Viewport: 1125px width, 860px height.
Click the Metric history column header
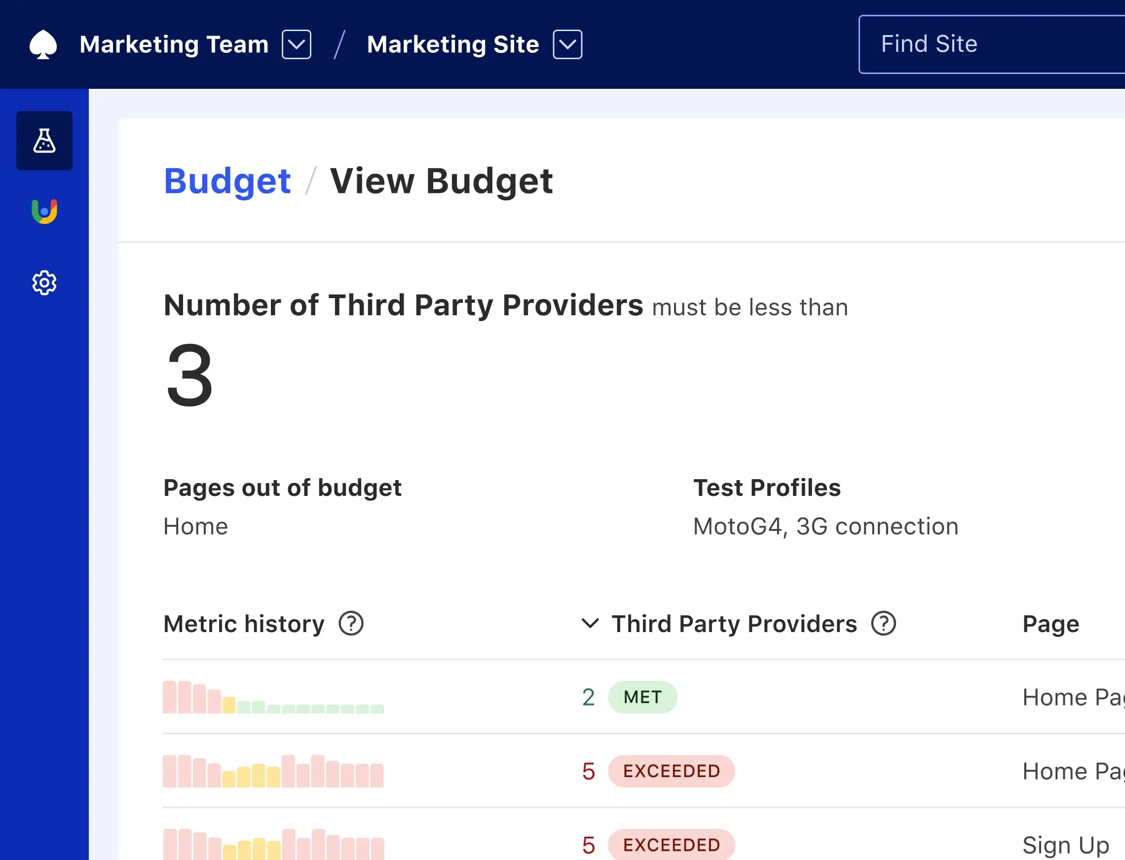(x=244, y=624)
